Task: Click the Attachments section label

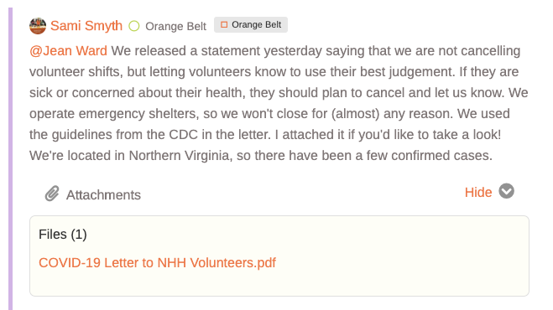Action: (x=103, y=195)
